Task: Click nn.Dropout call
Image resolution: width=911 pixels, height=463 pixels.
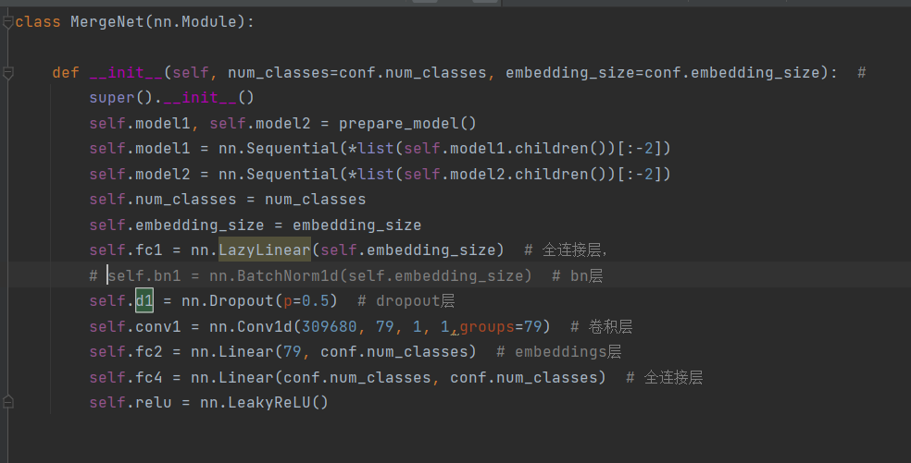Action: [227, 300]
